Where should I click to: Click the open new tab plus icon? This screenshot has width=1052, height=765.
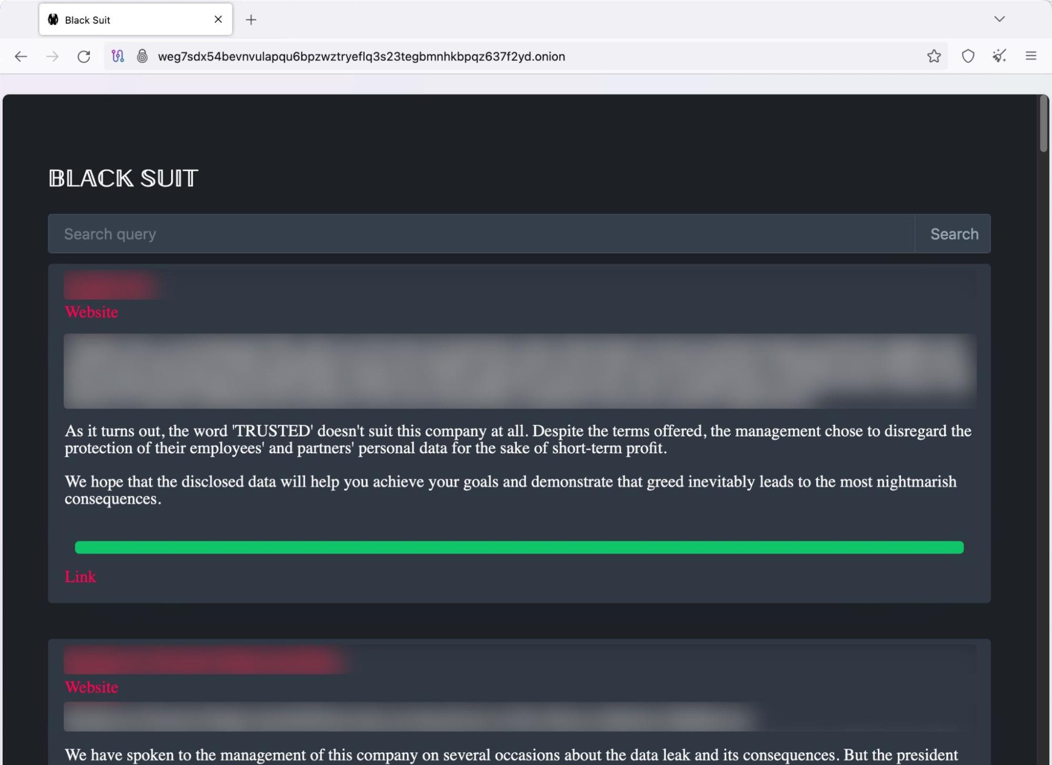251,21
